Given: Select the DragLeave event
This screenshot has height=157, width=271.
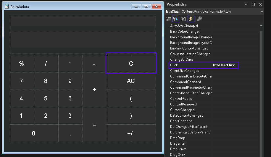Looking at the screenshot, I should tap(178, 149).
